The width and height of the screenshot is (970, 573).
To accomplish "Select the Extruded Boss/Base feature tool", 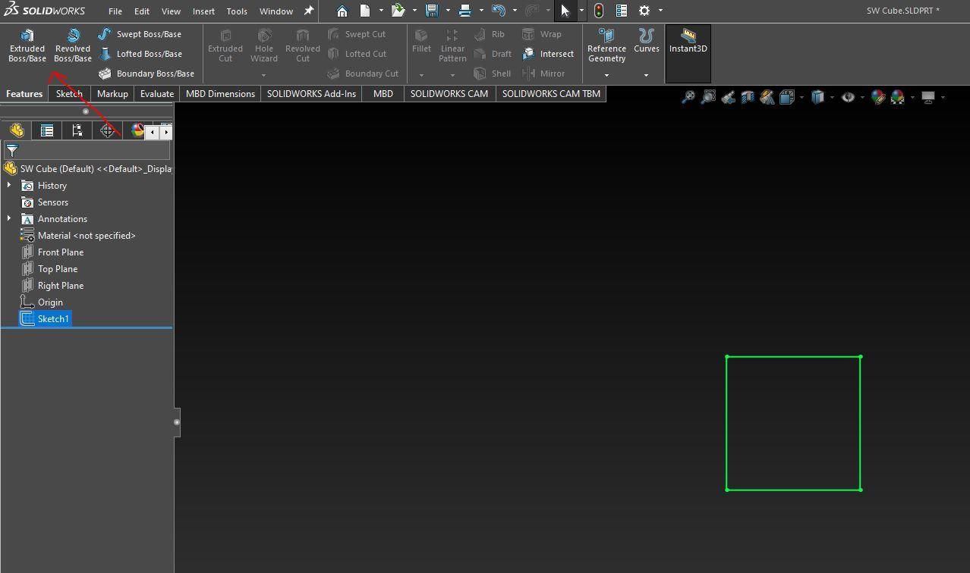I will tap(27, 44).
